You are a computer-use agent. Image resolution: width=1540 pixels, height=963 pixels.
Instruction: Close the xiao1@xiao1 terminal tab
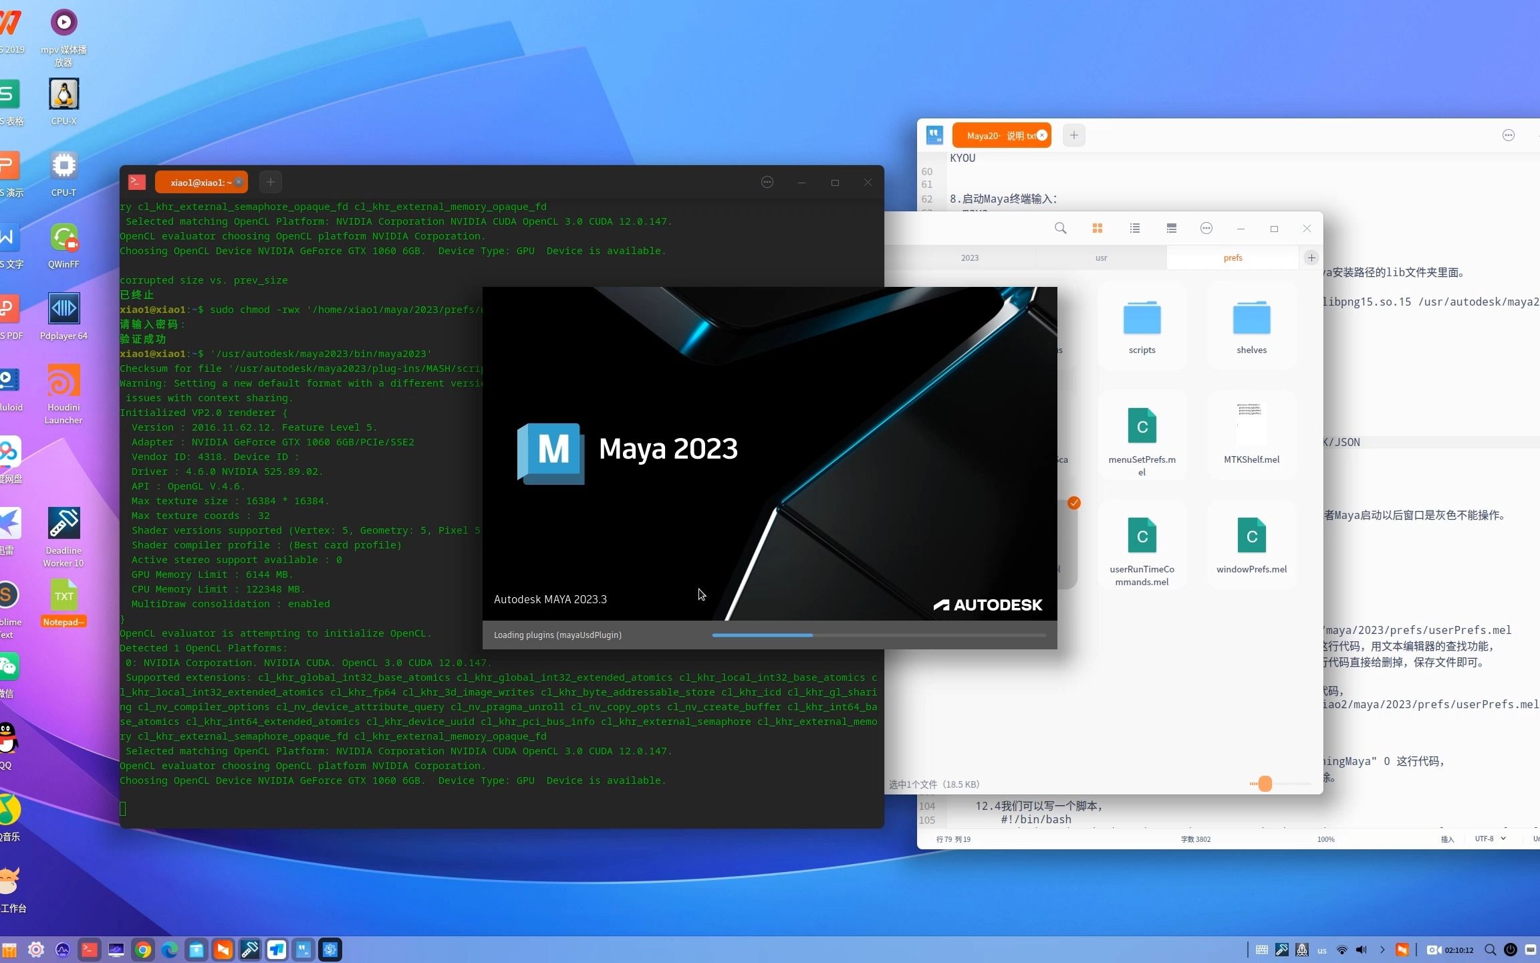[239, 182]
